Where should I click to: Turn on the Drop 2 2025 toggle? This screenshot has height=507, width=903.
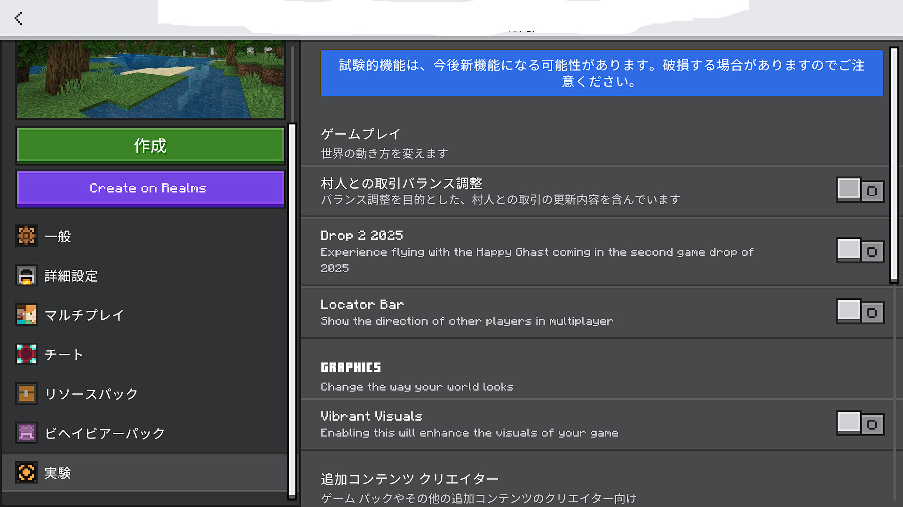pyautogui.click(x=860, y=251)
